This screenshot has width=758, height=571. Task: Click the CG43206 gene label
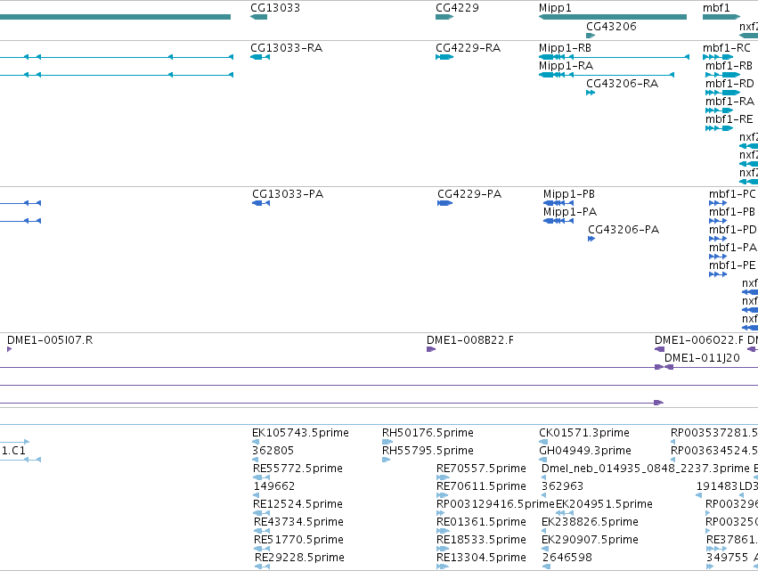tap(611, 26)
